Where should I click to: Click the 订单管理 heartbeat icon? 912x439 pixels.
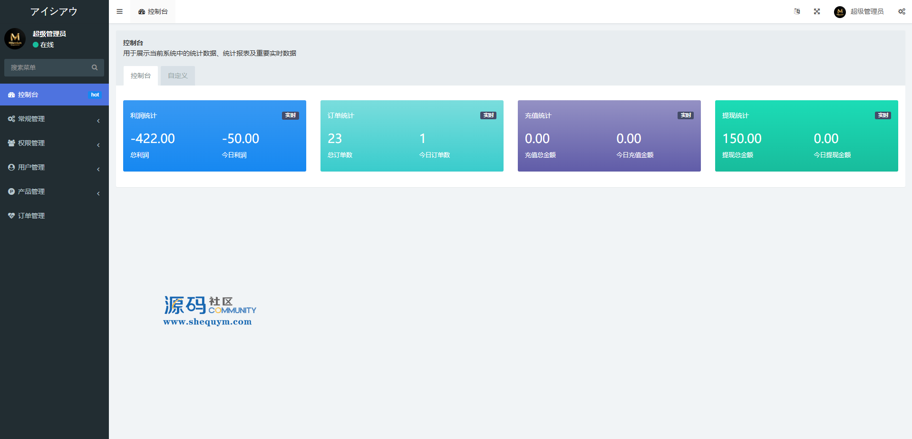point(11,216)
